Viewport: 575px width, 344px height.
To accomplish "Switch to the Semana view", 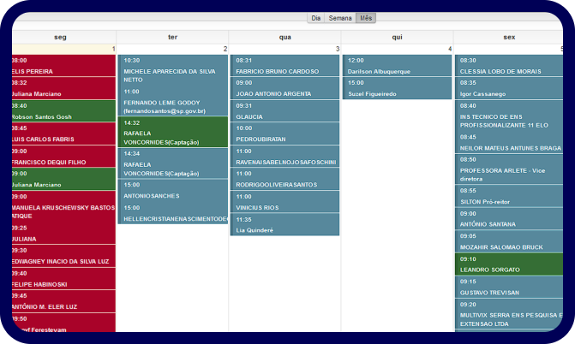I will point(340,17).
